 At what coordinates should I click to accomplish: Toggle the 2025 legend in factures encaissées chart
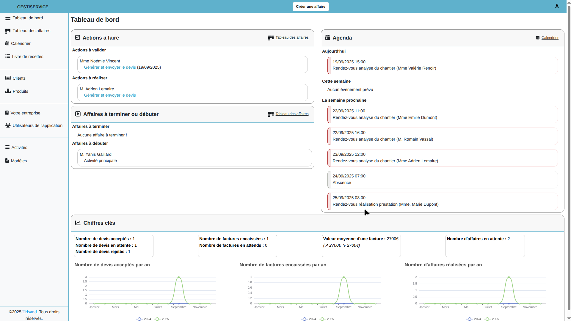tap(327, 319)
